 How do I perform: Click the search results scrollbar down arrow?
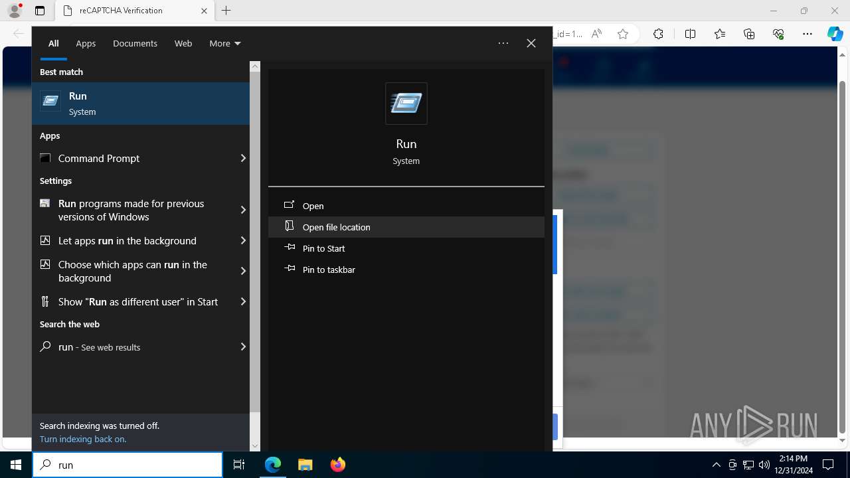pos(255,446)
